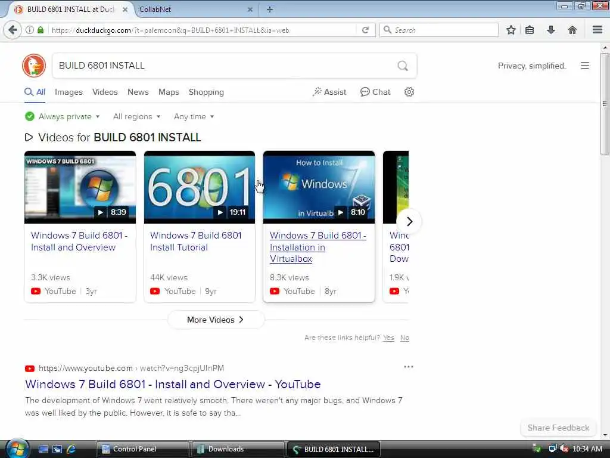The width and height of the screenshot is (610, 458).
Task: Open search settings gear icon
Action: point(409,92)
